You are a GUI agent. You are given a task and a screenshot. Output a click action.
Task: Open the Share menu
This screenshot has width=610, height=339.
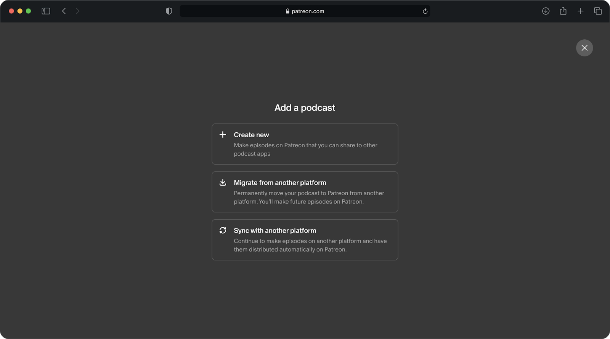tap(563, 11)
